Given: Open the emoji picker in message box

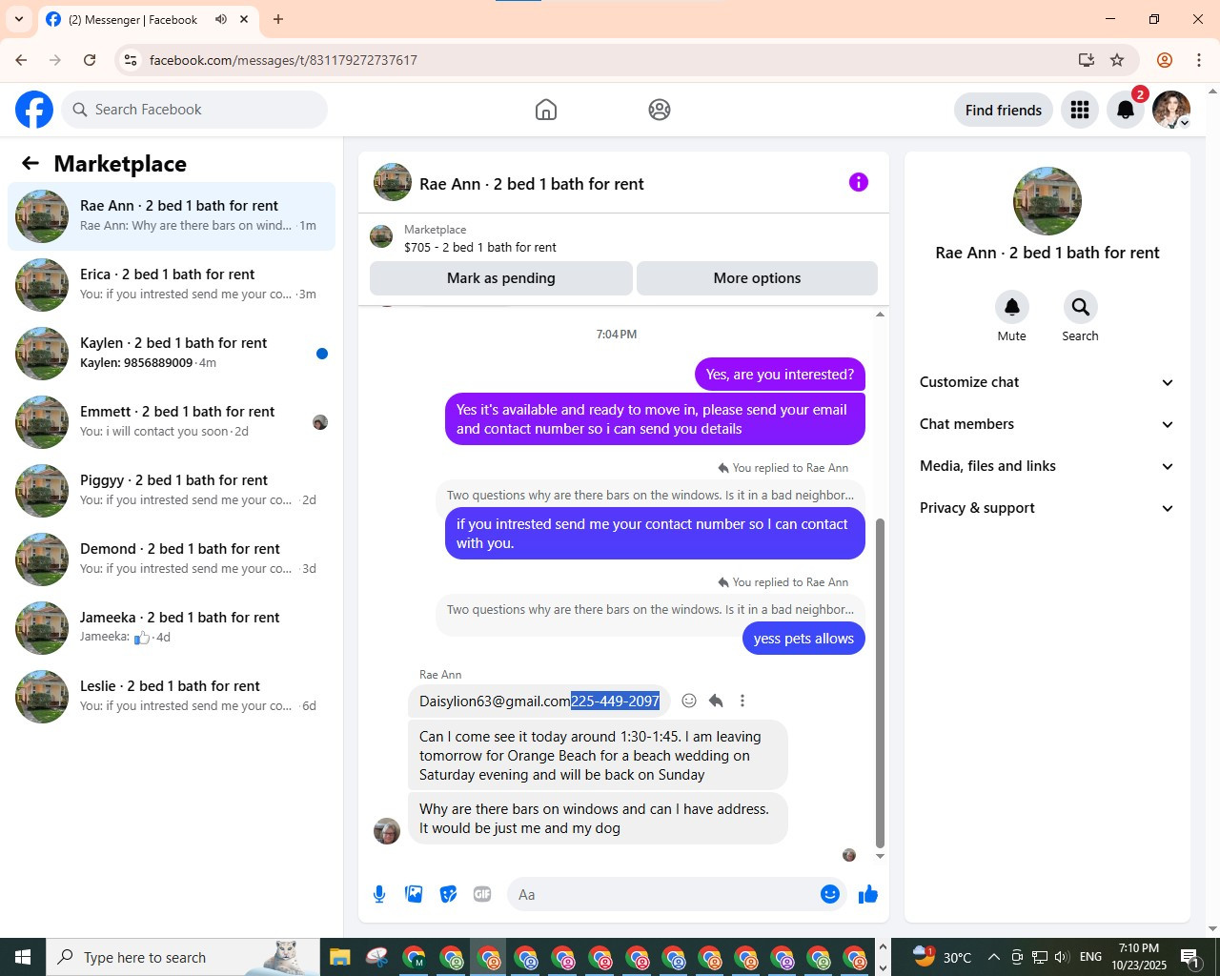Looking at the screenshot, I should coord(830,894).
